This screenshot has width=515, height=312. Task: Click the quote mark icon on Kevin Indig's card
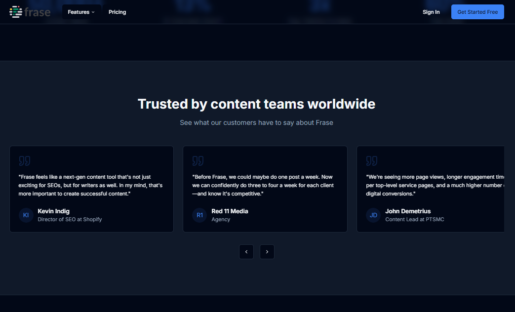click(x=25, y=161)
